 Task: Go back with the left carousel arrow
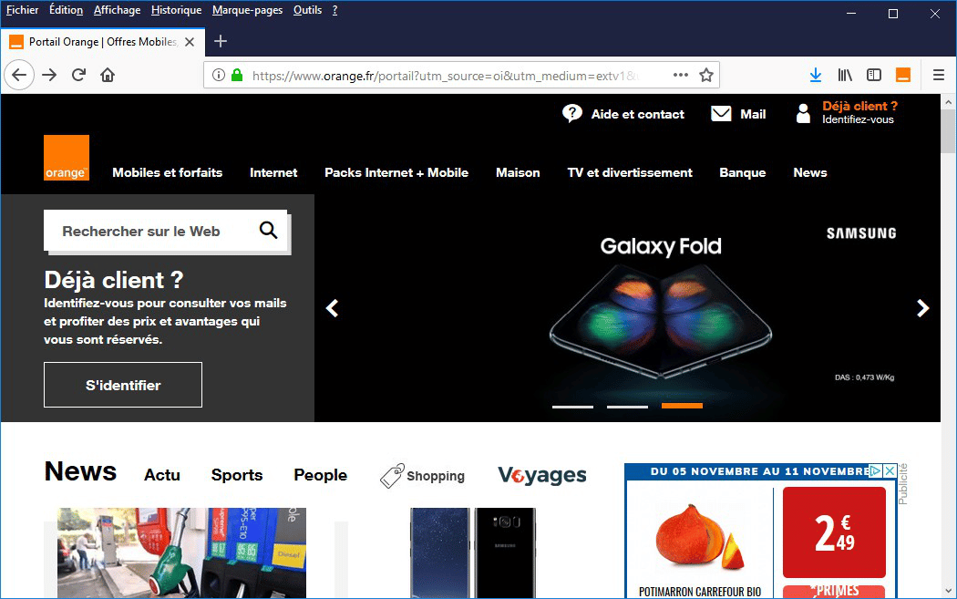tap(333, 308)
